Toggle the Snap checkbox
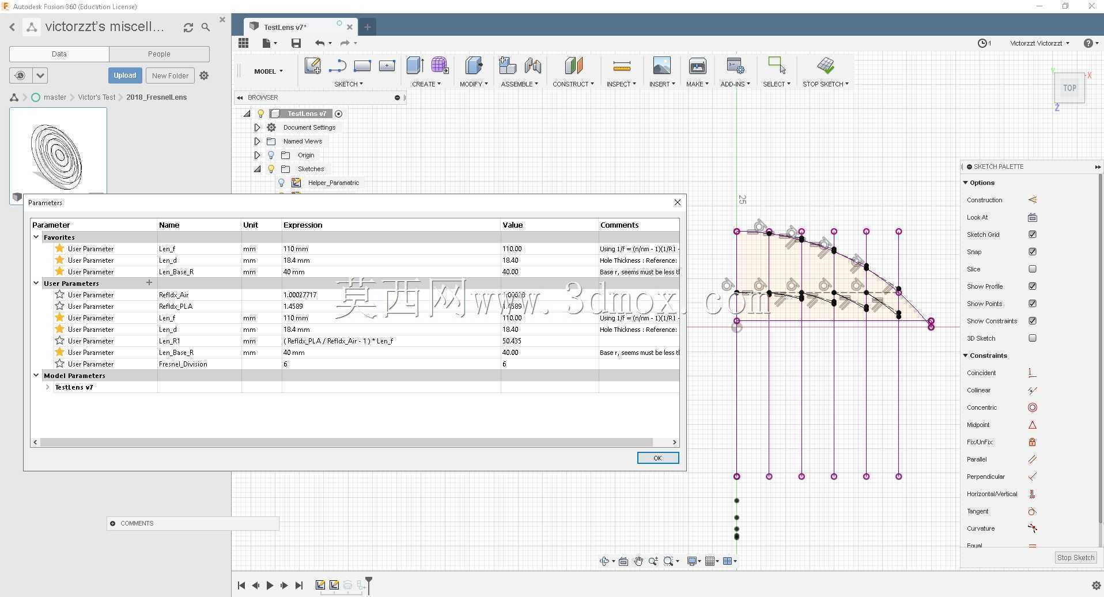1104x597 pixels. click(1033, 252)
